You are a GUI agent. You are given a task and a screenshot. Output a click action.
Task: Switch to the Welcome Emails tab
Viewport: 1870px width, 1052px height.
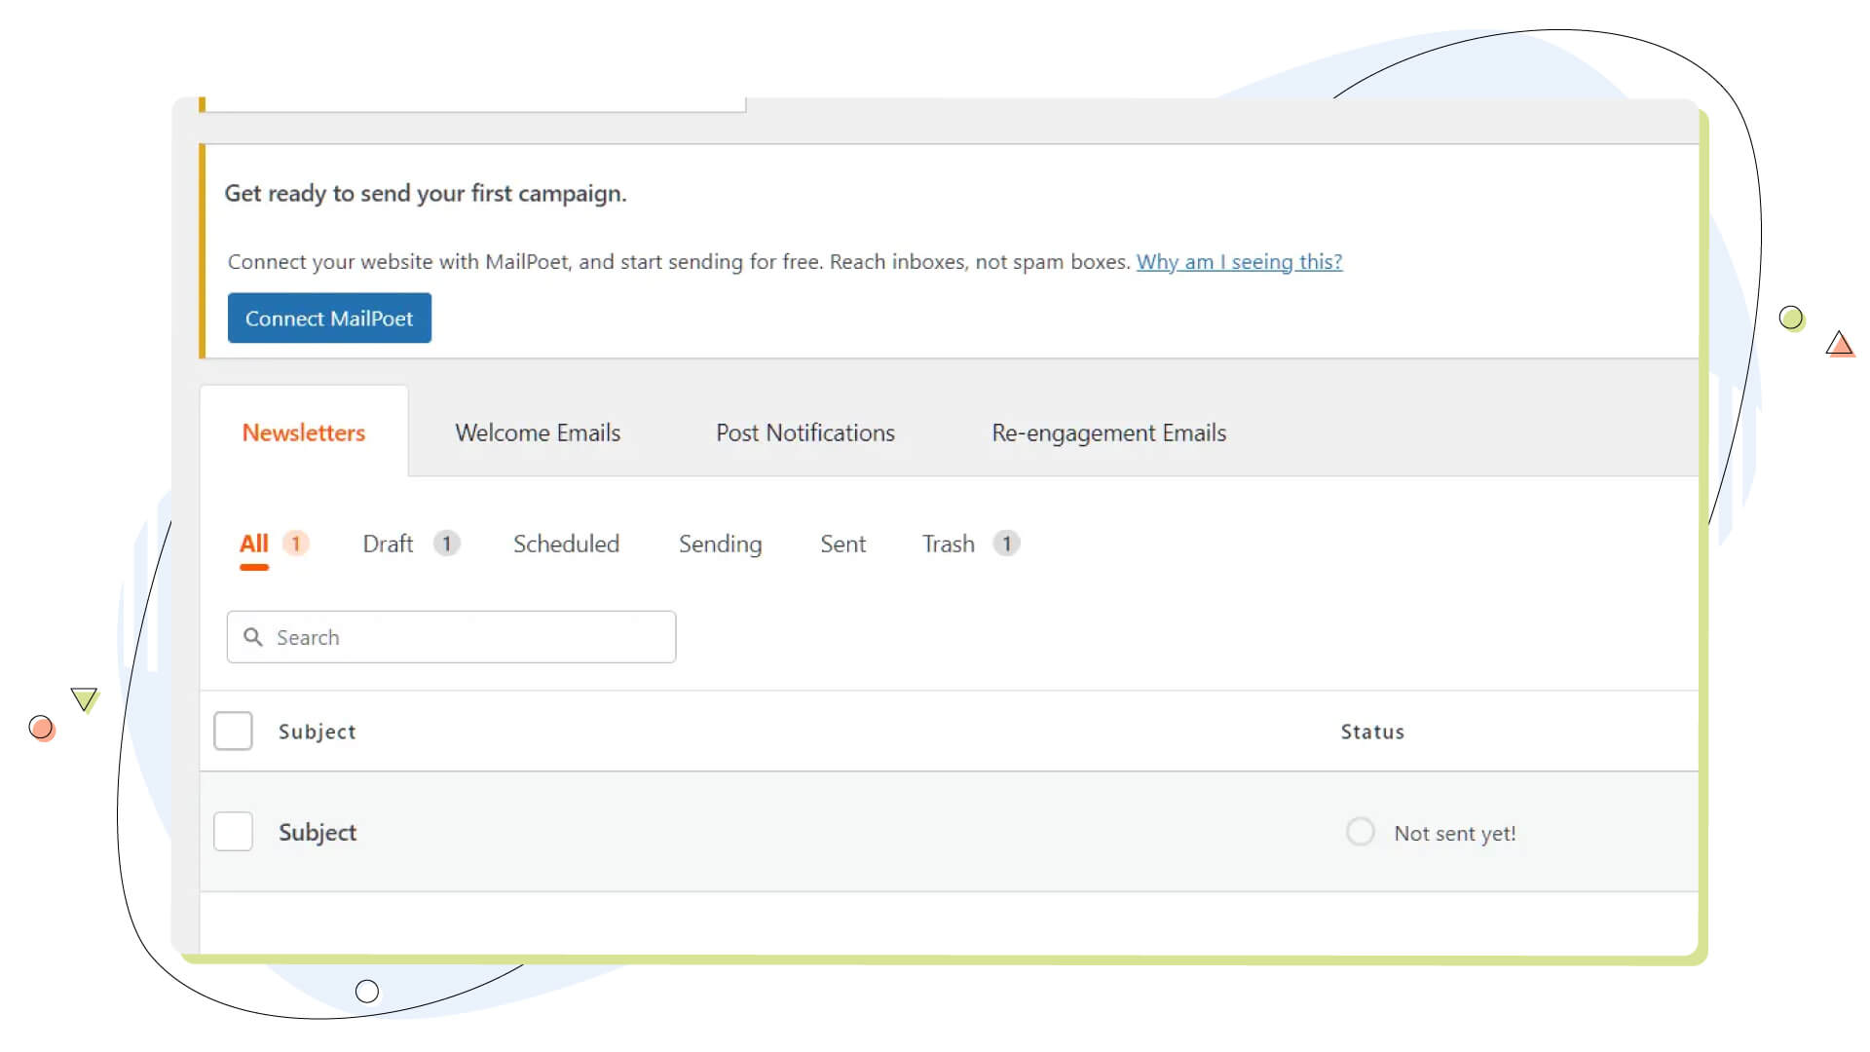pyautogui.click(x=537, y=432)
